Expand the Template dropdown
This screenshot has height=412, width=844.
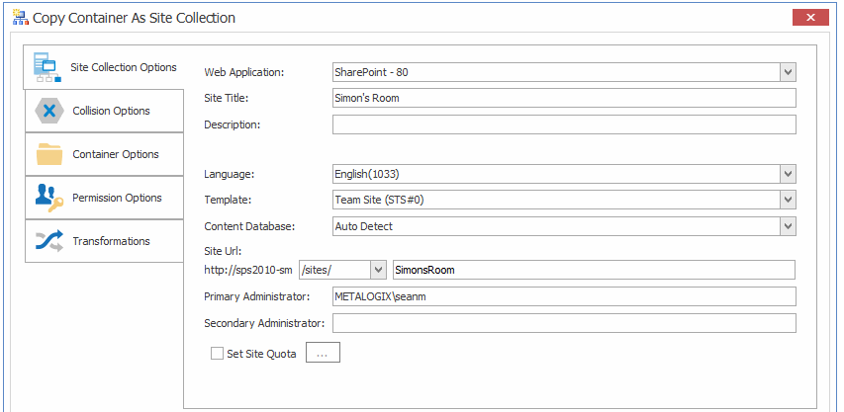[x=788, y=201]
